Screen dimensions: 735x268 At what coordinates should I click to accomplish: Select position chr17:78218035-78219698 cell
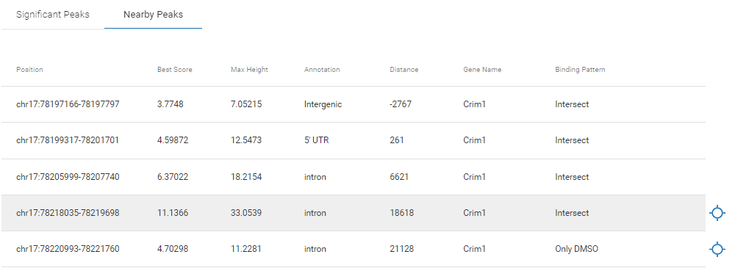coord(68,213)
